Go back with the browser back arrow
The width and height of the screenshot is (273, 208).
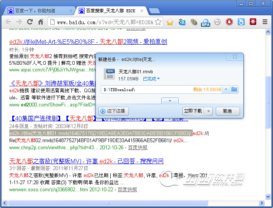pos(8,22)
